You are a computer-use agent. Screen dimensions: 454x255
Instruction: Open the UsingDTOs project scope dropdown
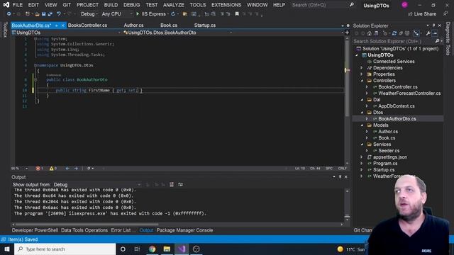(x=66, y=33)
